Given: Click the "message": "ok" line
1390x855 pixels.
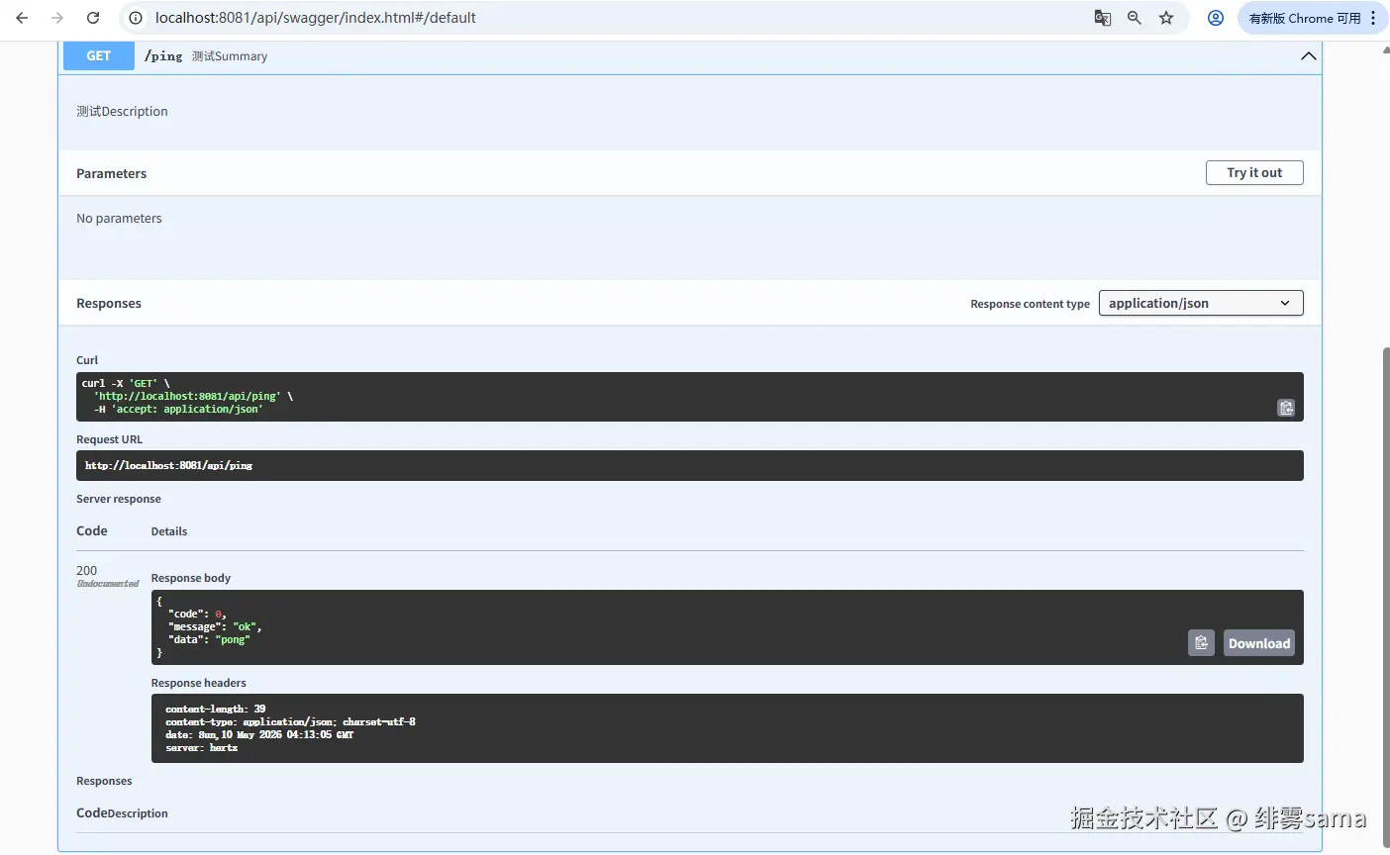Looking at the screenshot, I should (214, 627).
